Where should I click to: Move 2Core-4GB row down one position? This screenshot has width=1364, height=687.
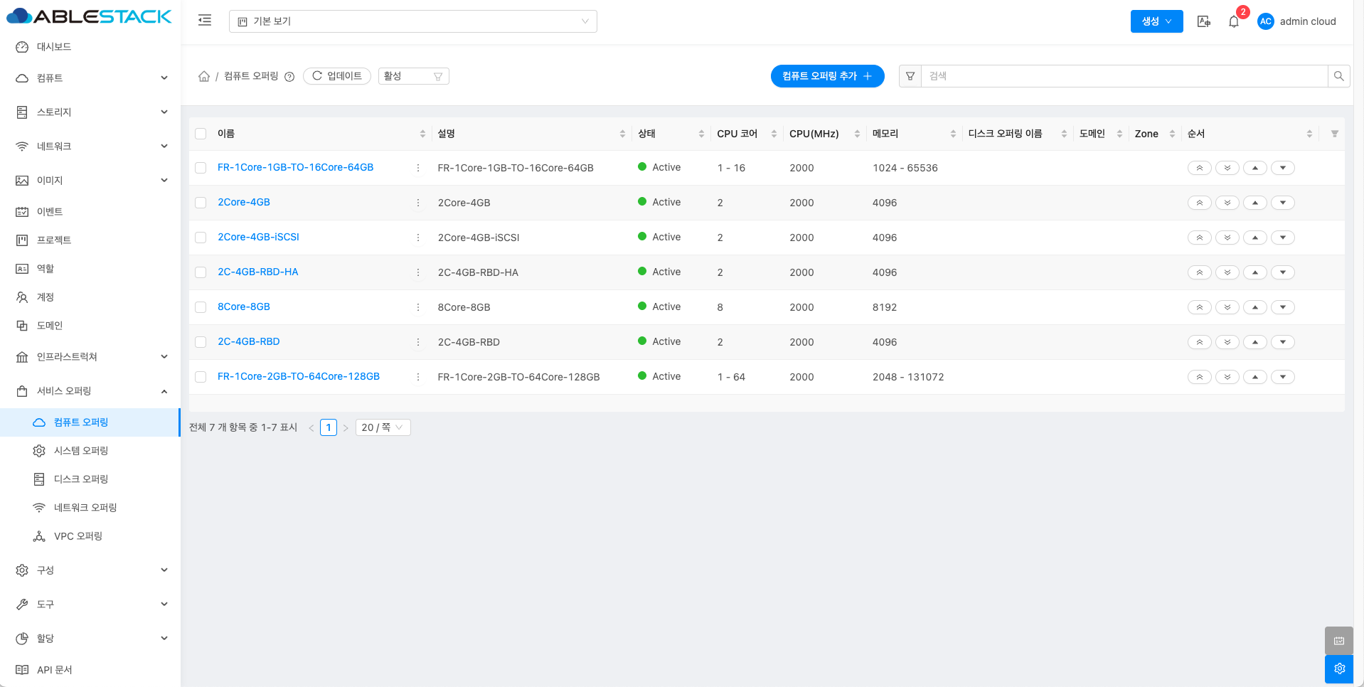(1282, 203)
